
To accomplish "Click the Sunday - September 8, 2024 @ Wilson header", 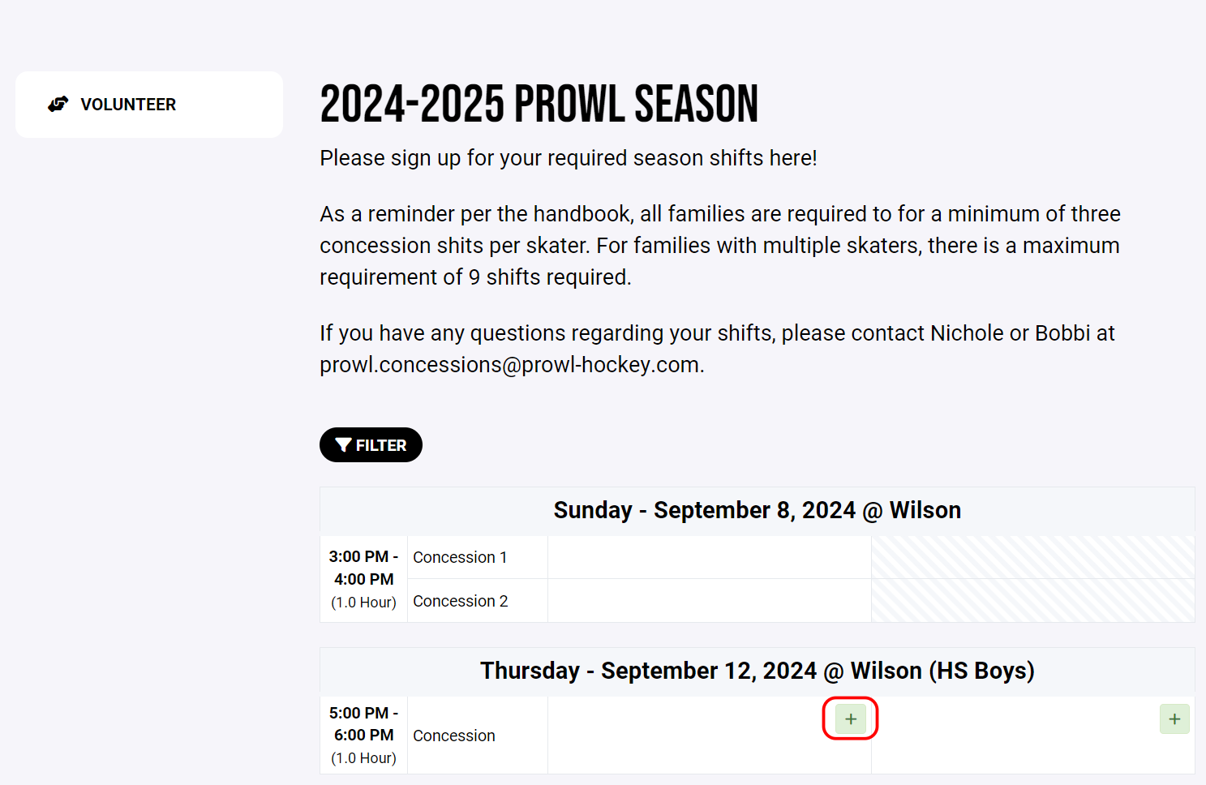I will (x=757, y=510).
